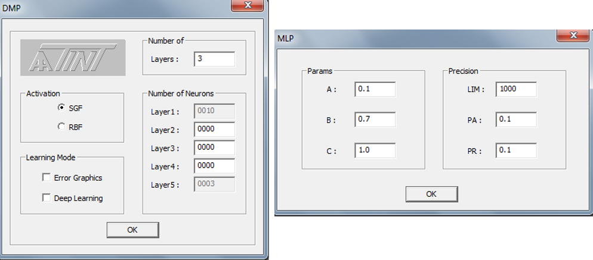
Task: Select the RBF activation radio button
Action: pos(61,126)
